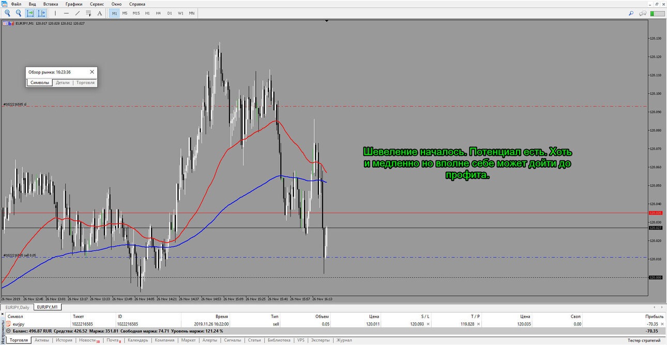
Task: Open the Алерты toolbox tab
Action: point(209,340)
